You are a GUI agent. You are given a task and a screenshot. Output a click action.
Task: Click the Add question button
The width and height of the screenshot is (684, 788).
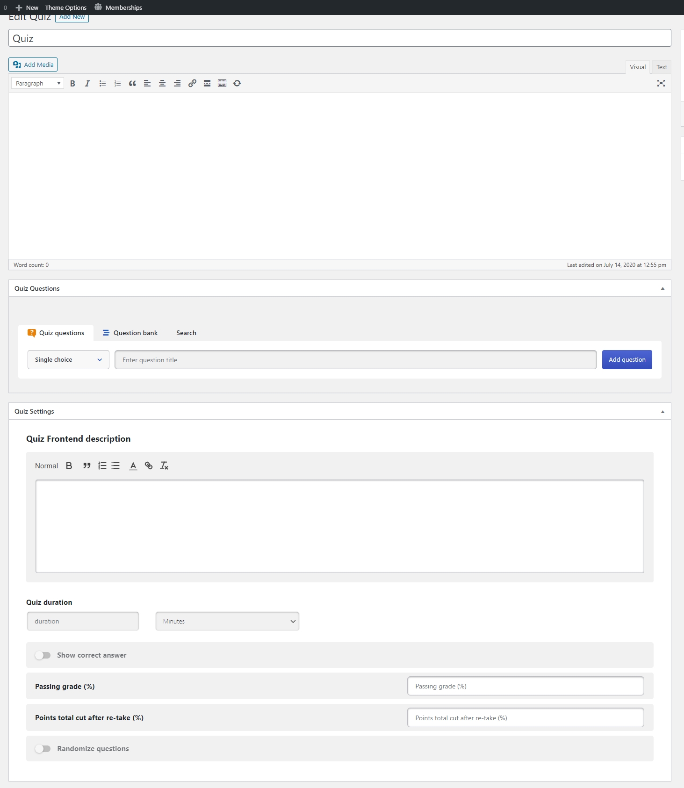[626, 360]
